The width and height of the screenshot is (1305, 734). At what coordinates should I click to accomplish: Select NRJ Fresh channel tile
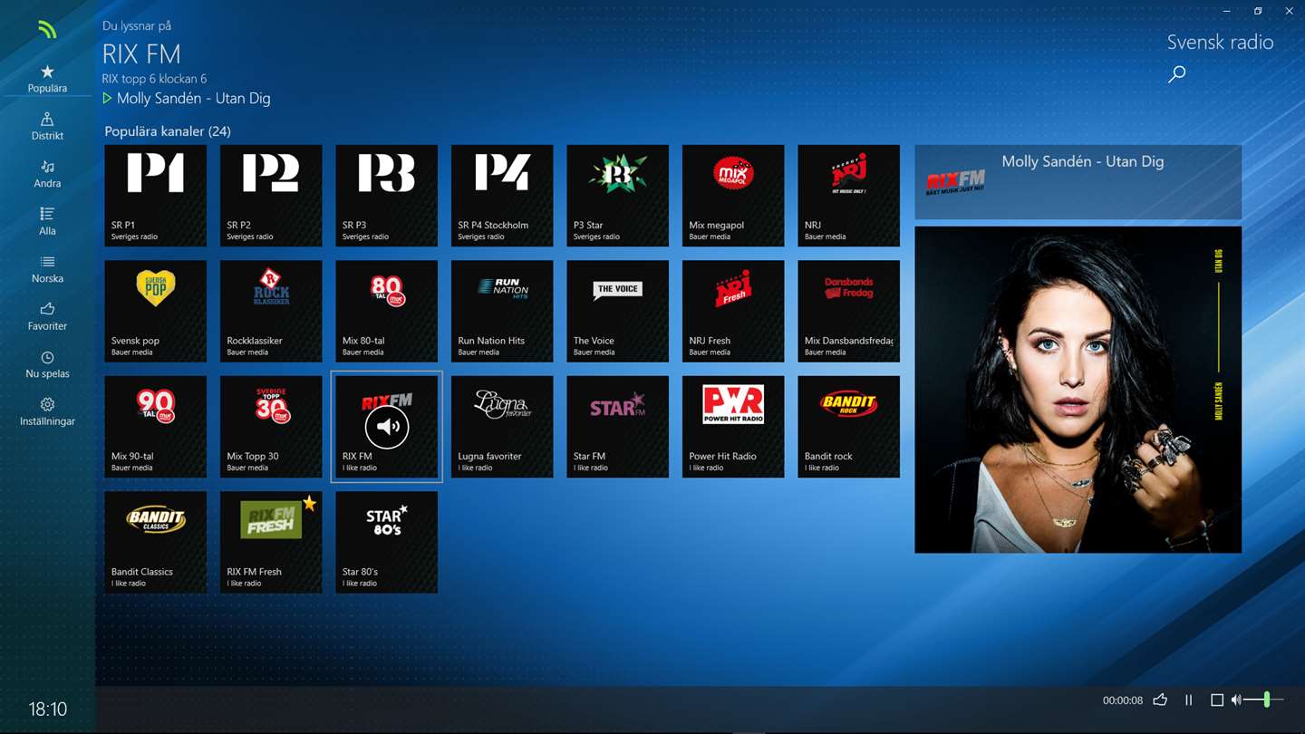click(x=733, y=312)
